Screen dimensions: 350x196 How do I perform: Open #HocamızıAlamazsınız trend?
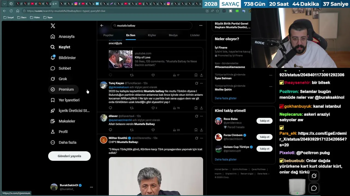(x=230, y=67)
